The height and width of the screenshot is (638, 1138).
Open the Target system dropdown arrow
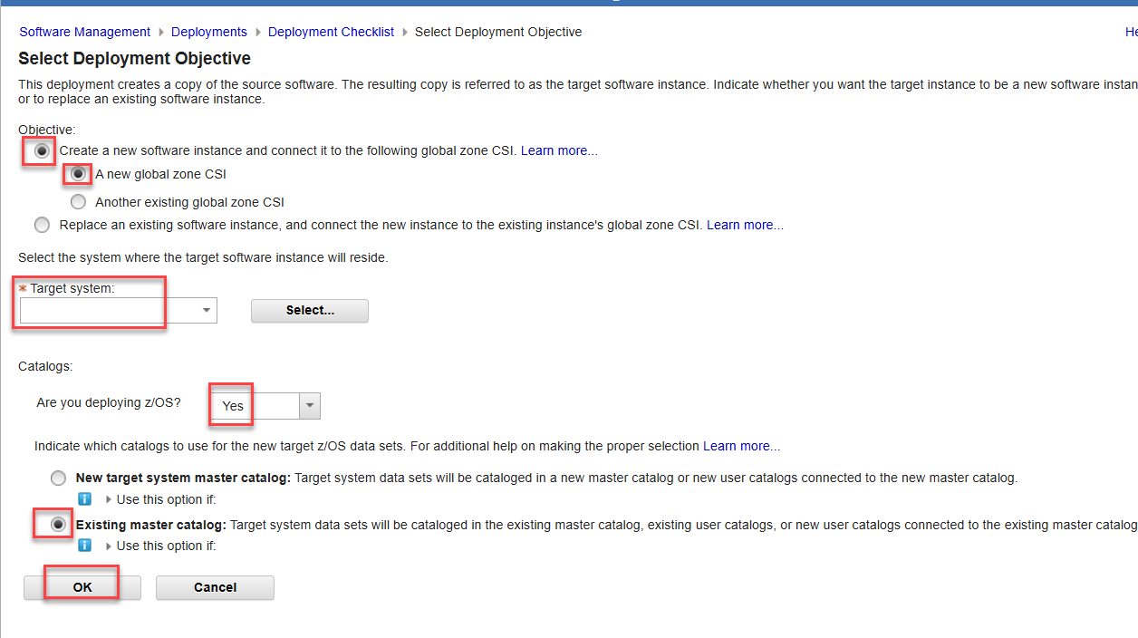click(207, 310)
